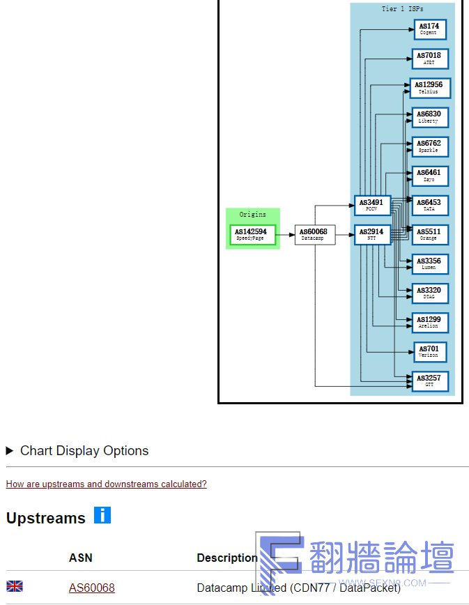469x605 pixels.
Task: Click the AS174 Cogent node
Action: [429, 30]
